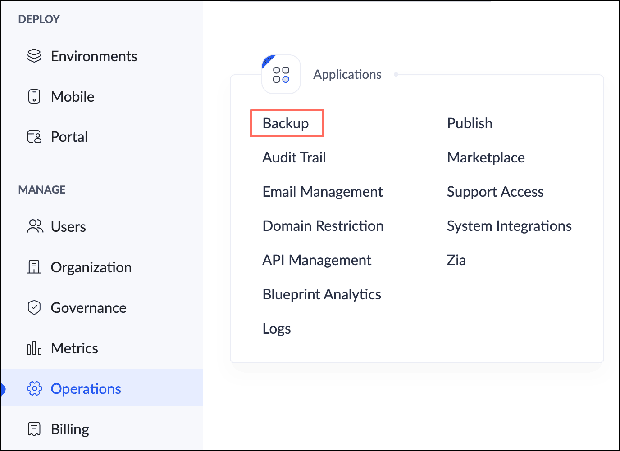Open the Zia link
The height and width of the screenshot is (451, 620).
(x=456, y=260)
